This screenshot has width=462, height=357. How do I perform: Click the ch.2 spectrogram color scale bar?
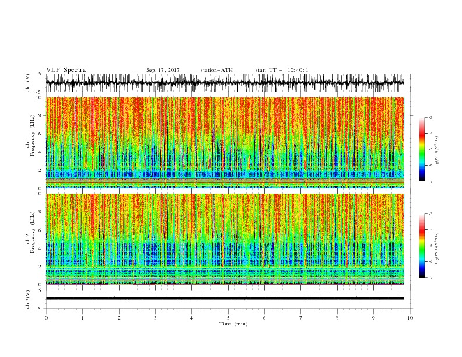point(422,246)
